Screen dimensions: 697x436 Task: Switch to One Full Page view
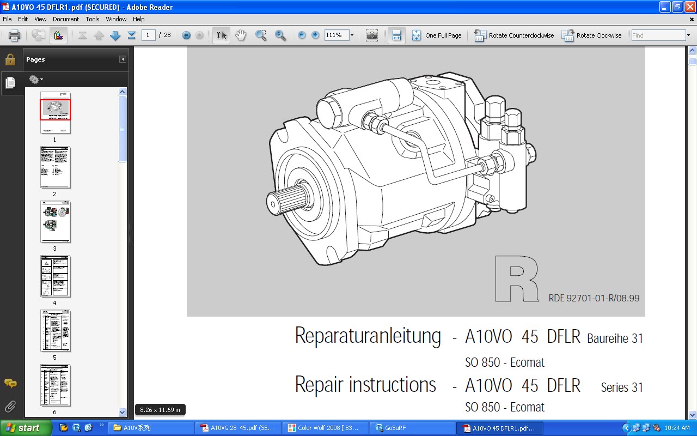click(437, 35)
